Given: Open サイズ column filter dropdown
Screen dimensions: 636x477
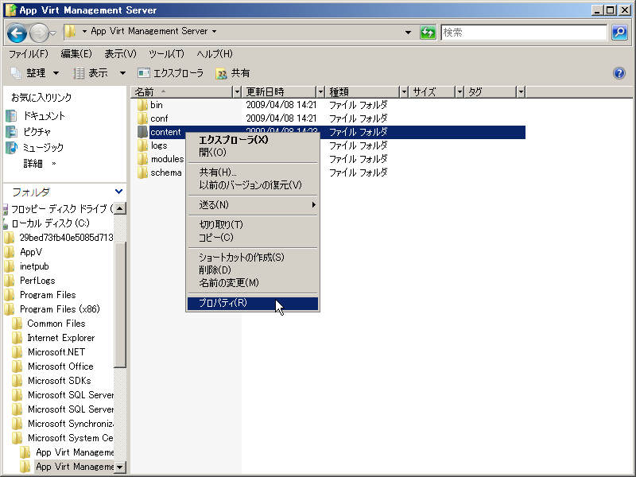Looking at the screenshot, I should [x=460, y=92].
